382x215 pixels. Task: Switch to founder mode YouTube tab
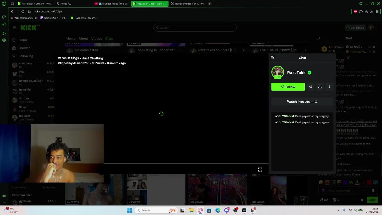[x=111, y=4]
